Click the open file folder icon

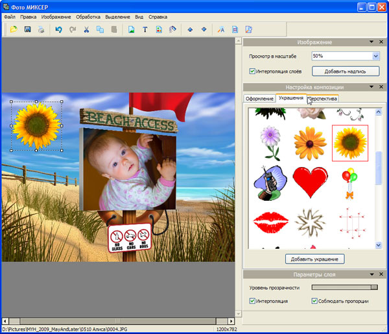(14, 29)
